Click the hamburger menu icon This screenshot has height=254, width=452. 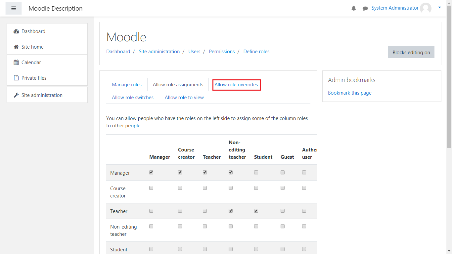pyautogui.click(x=14, y=8)
